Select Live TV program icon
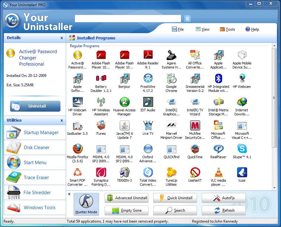The height and width of the screenshot is (227, 281). (148, 125)
